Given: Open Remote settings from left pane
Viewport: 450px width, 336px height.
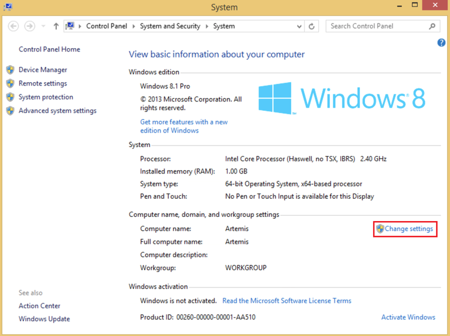Looking at the screenshot, I should click(x=43, y=83).
